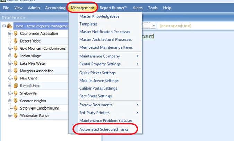This screenshot has width=234, height=141.
Task: Click the Management menu
Action: point(83,8)
